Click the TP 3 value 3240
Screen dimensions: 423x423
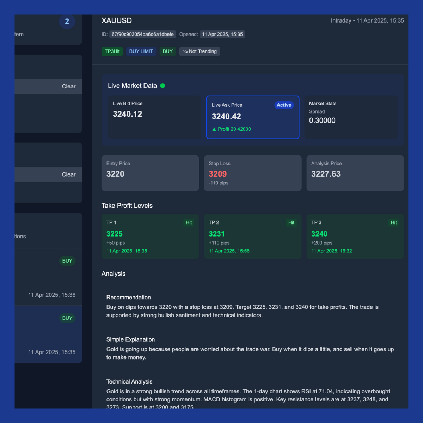click(x=319, y=234)
